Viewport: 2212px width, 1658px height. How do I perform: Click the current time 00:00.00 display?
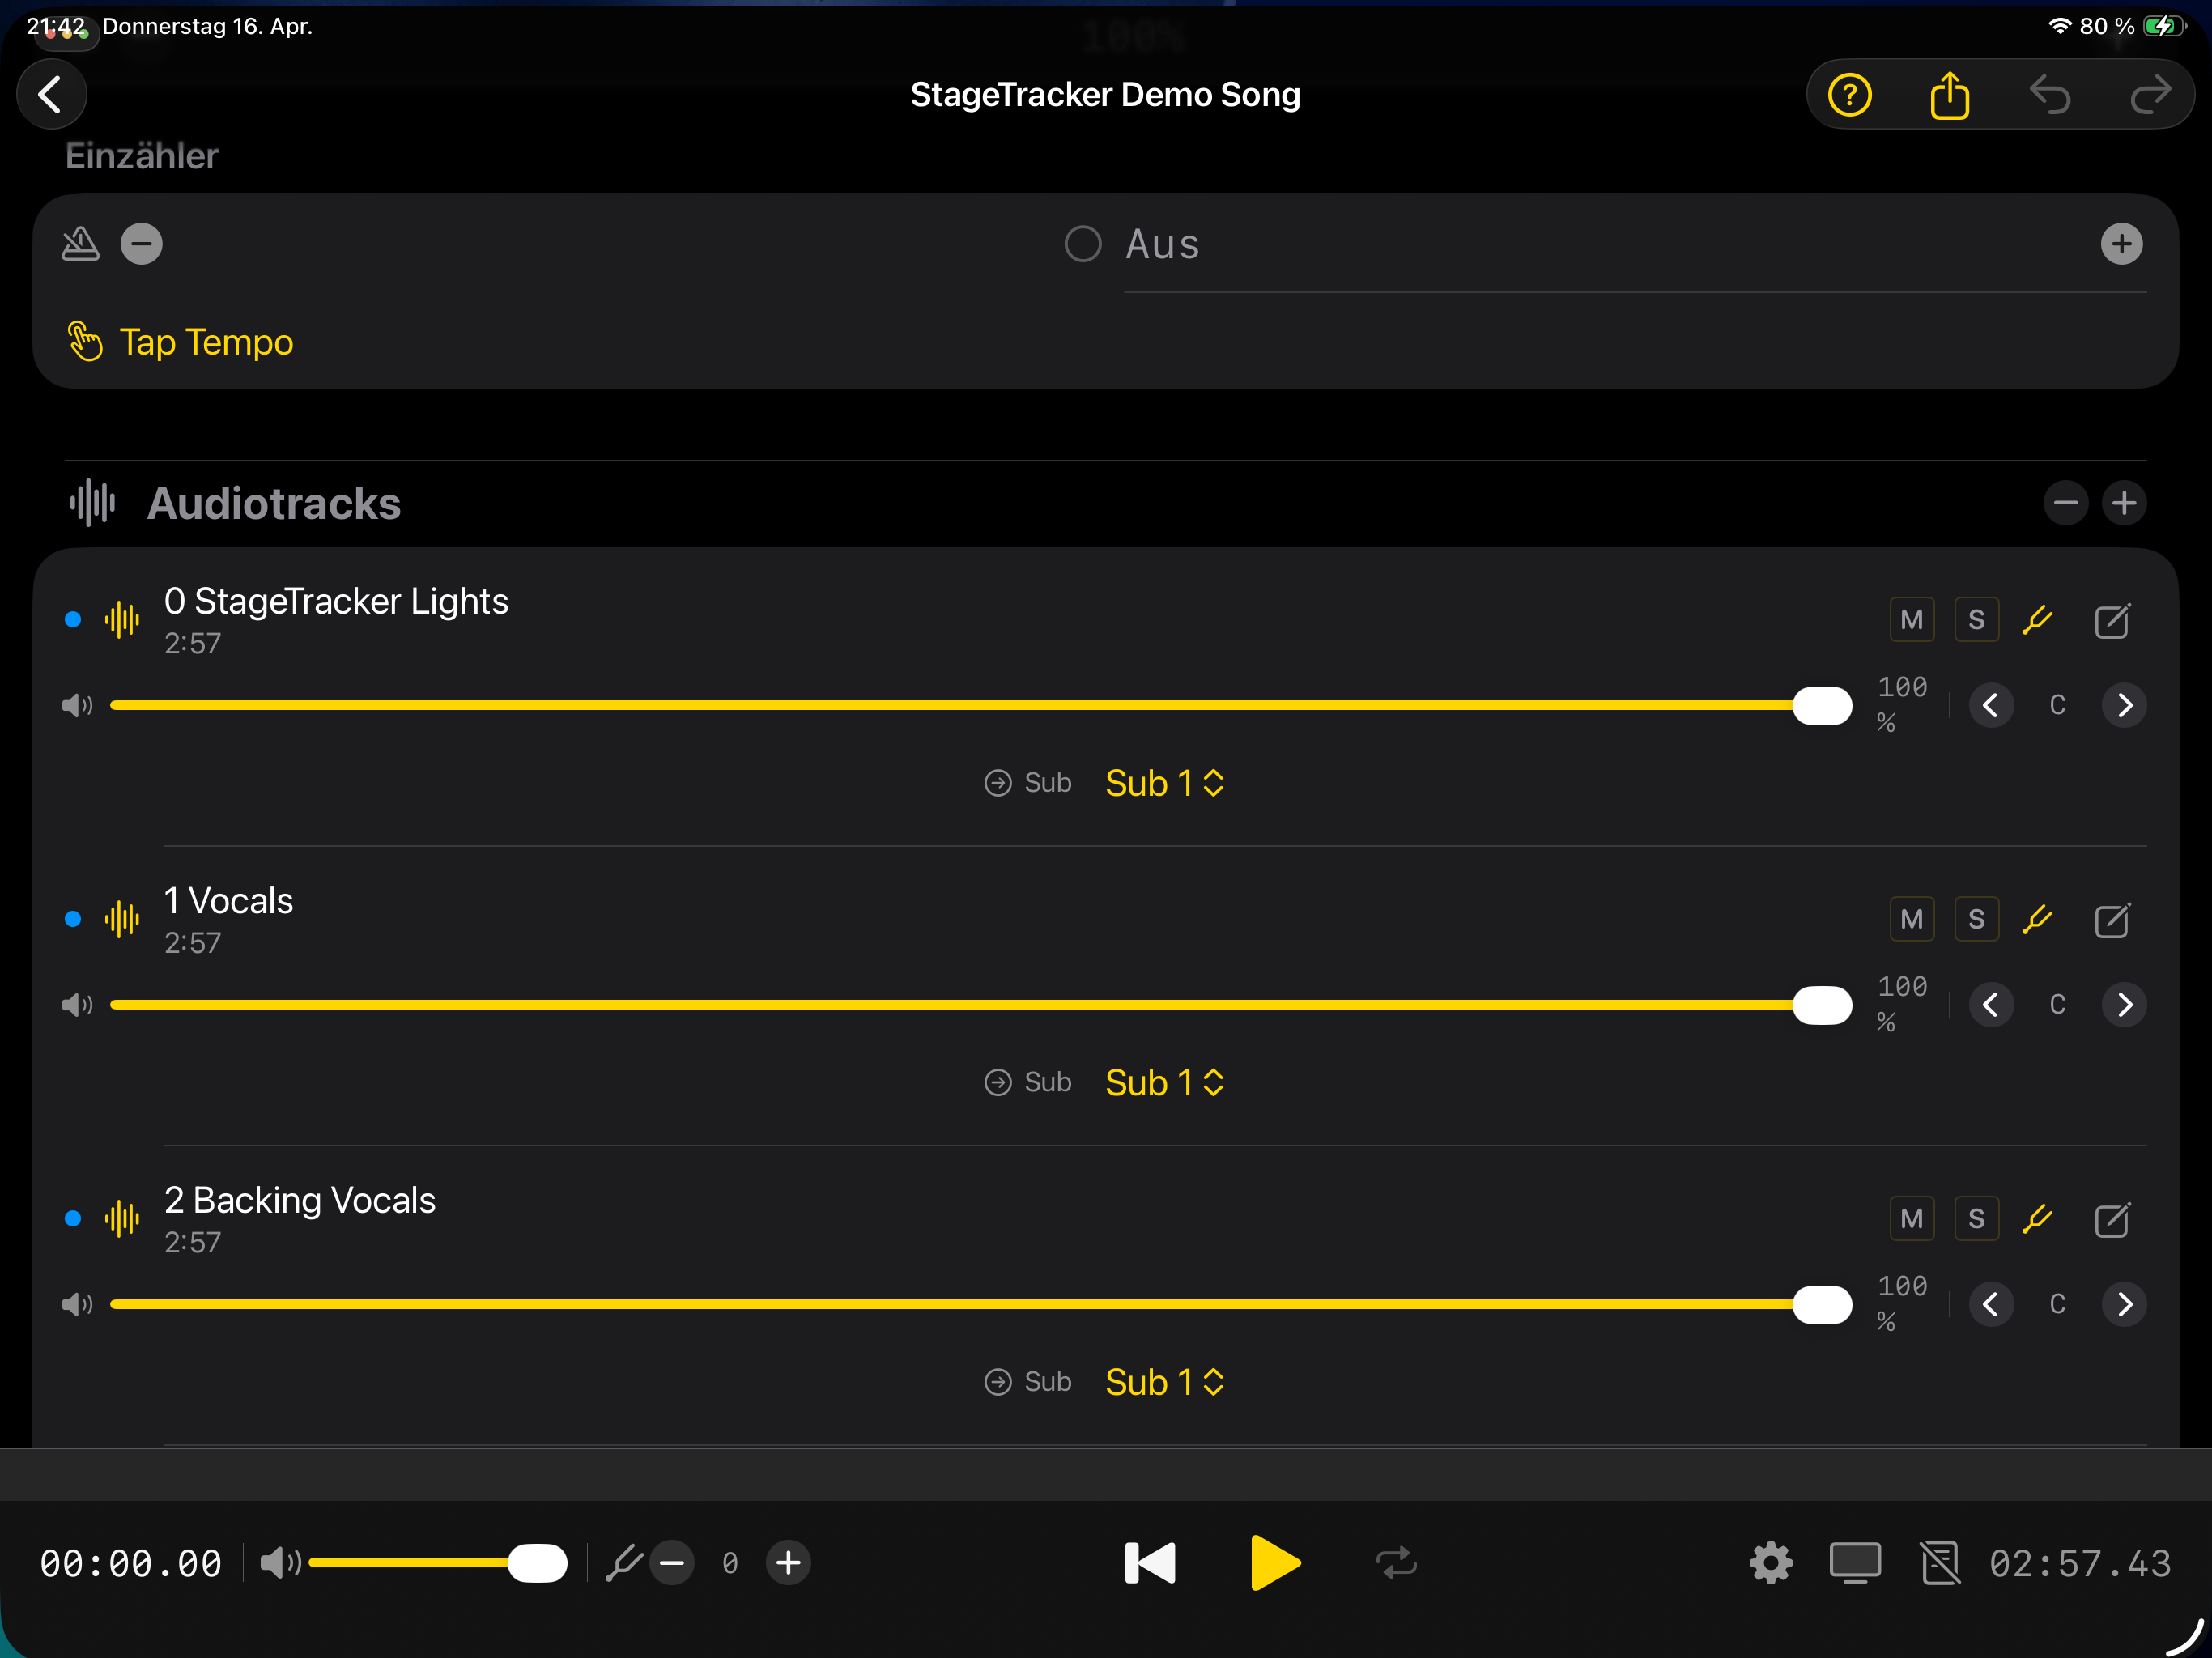pos(131,1563)
